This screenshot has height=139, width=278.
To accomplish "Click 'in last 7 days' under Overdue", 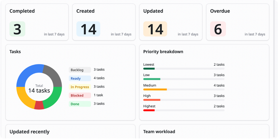I will pyautogui.click(x=255, y=34).
